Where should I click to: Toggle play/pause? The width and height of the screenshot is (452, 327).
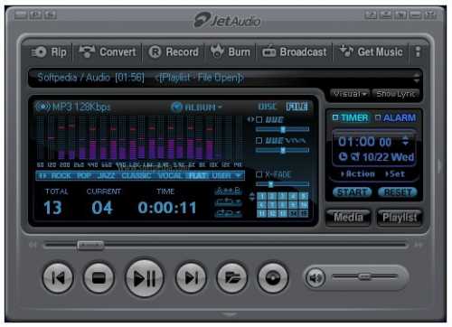coord(145,278)
